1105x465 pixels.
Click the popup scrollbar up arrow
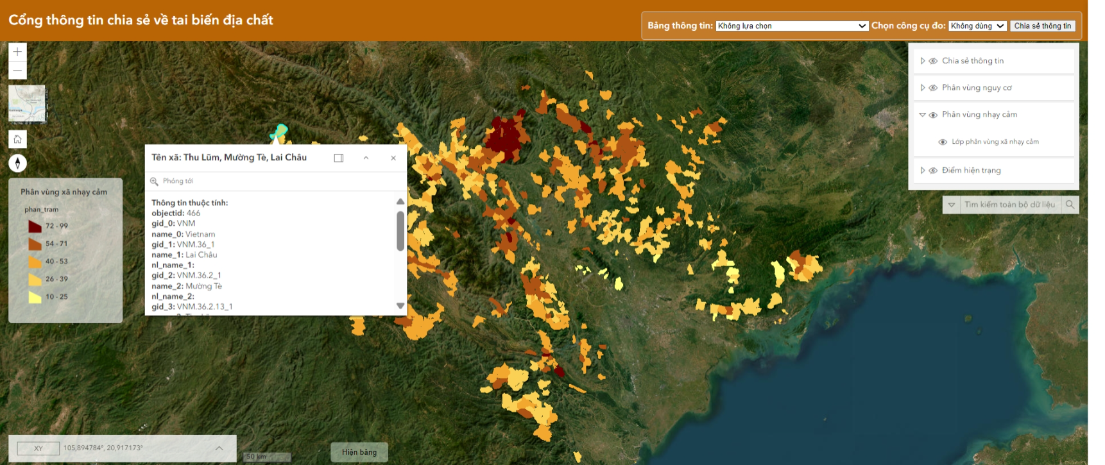[x=400, y=201]
